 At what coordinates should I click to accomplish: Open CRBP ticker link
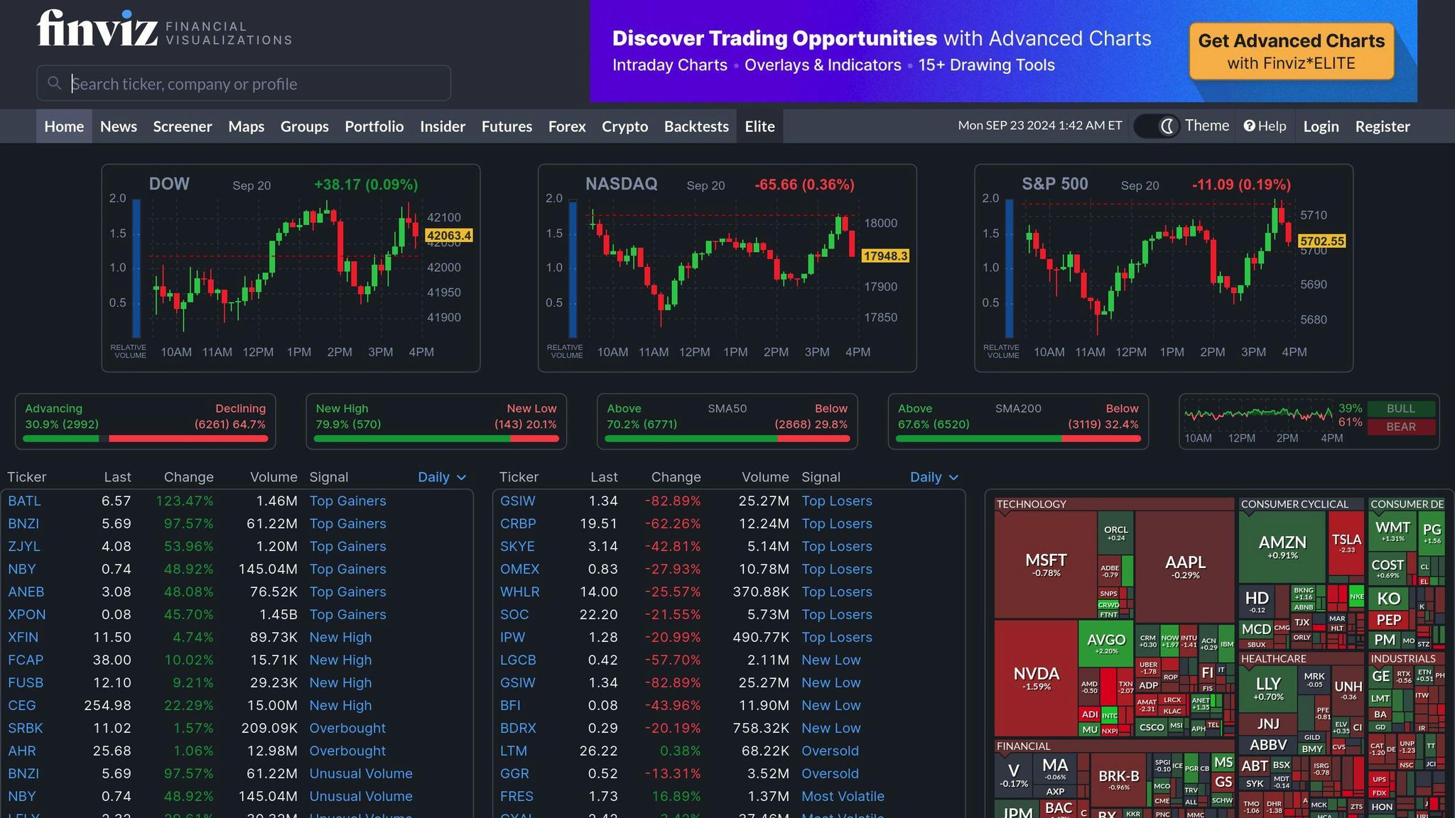pos(518,523)
